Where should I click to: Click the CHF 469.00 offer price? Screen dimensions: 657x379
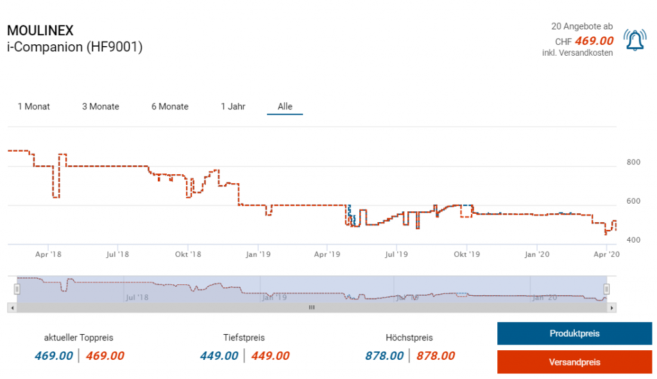tap(593, 41)
